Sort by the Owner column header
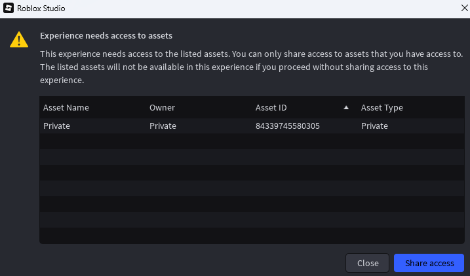Screen dimensions: 470x276 point(162,108)
